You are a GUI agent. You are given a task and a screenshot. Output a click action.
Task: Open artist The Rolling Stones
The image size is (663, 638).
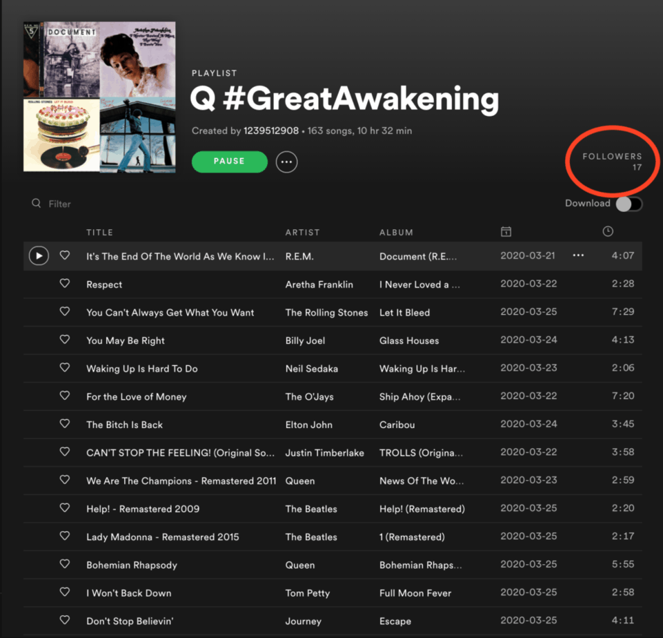pos(326,313)
